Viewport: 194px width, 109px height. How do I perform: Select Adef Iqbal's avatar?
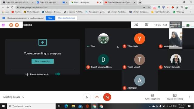(x=139, y=81)
